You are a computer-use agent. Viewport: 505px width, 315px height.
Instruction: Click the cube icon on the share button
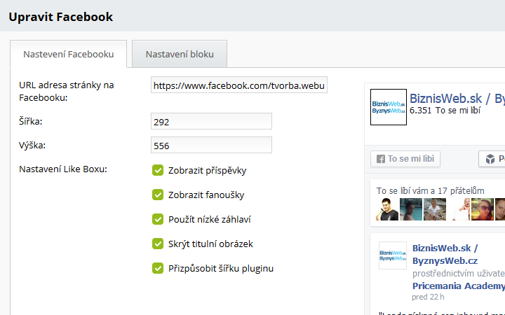coord(490,159)
